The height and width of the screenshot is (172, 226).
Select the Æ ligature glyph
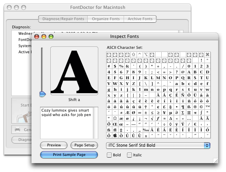[x=127, y=113]
